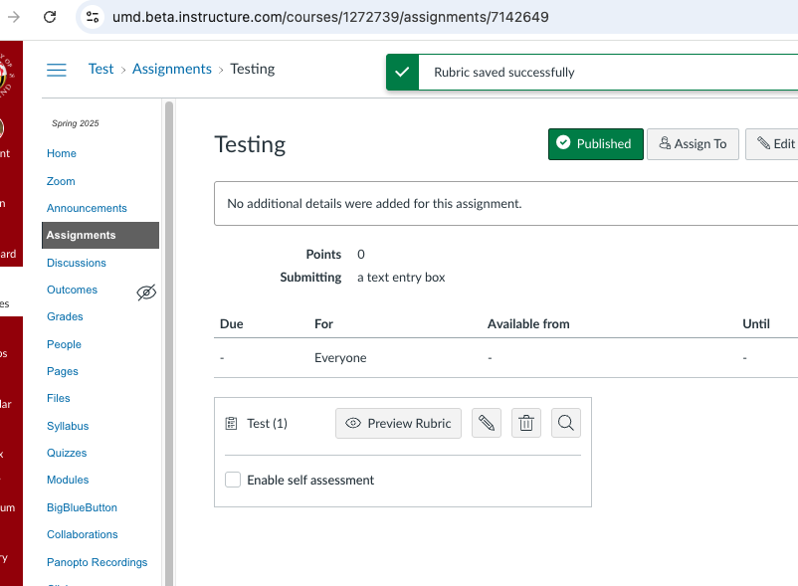Enable self assessment checkbox
798x586 pixels.
pos(233,480)
